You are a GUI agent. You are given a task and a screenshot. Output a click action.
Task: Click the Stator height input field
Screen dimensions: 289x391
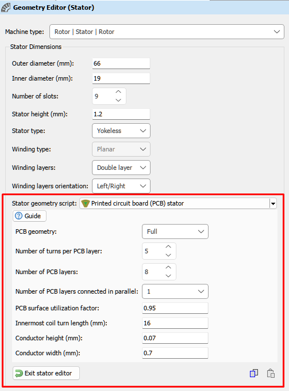coord(121,114)
